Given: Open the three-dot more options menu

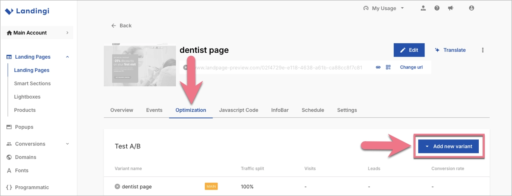Looking at the screenshot, I should [x=483, y=50].
